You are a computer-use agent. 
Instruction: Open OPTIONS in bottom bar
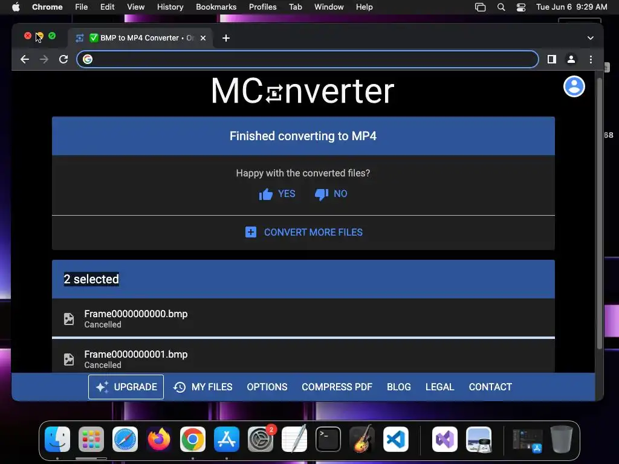(x=267, y=387)
